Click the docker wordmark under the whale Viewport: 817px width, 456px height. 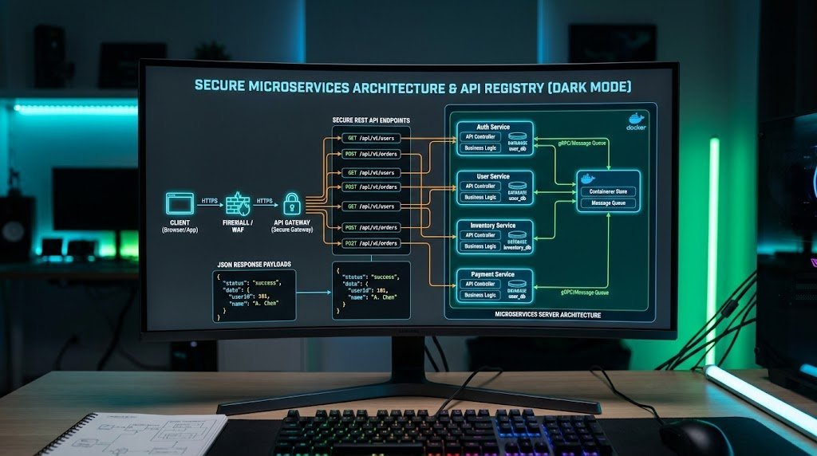click(x=636, y=128)
